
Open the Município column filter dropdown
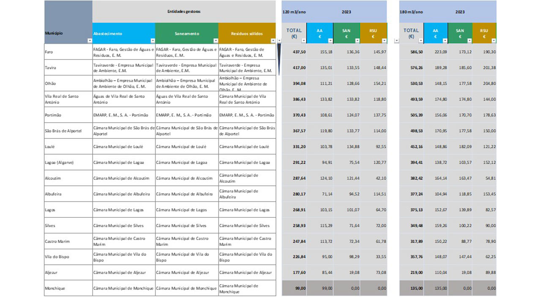tap(89, 41)
